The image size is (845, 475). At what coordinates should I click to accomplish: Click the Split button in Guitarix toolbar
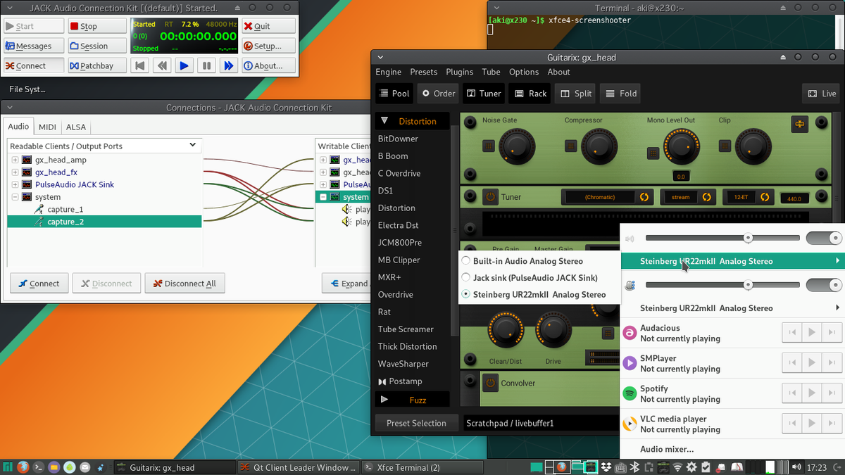click(575, 93)
